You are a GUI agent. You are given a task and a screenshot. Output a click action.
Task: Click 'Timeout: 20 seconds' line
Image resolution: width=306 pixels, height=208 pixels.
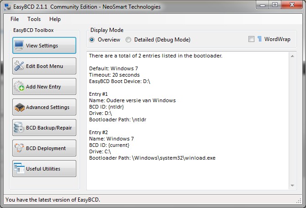point(114,75)
